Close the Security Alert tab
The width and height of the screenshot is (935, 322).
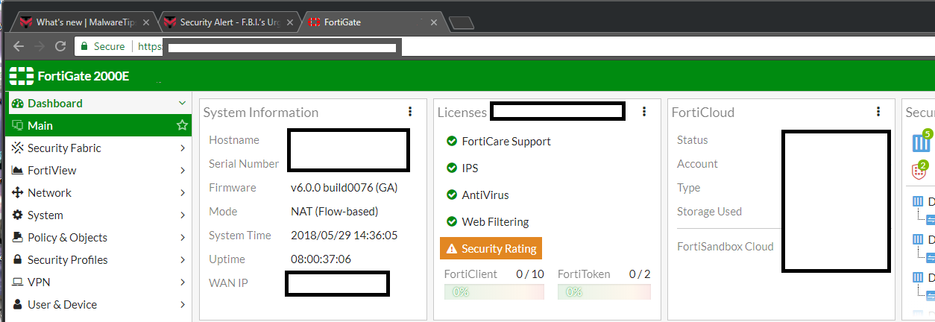coord(289,22)
